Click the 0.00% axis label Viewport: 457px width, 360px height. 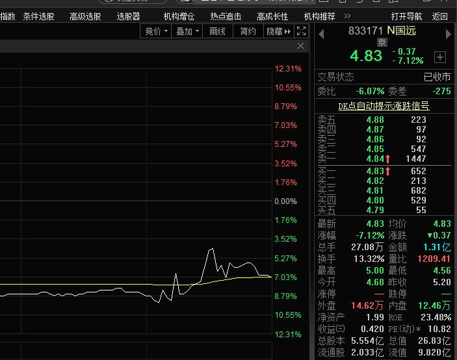pyautogui.click(x=285, y=201)
